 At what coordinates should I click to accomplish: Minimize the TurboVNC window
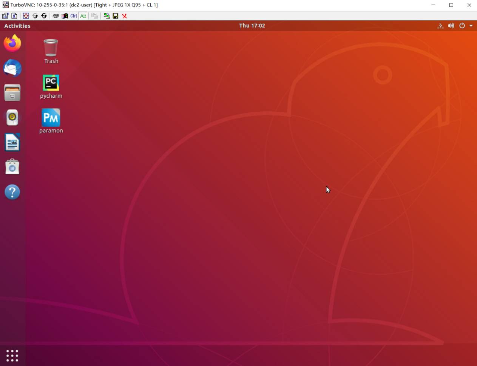pyautogui.click(x=433, y=5)
